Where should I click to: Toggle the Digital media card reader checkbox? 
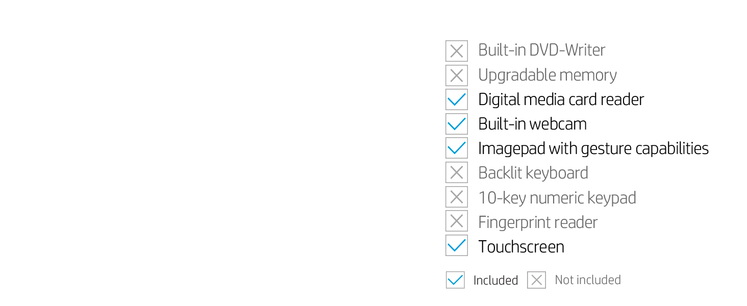[456, 99]
